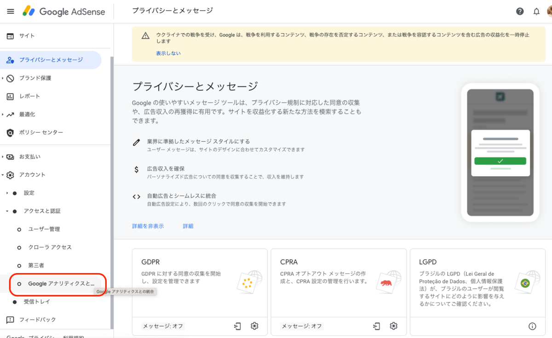This screenshot has width=552, height=338.
Task: Click the Google AdSense logo
Action: tap(64, 12)
